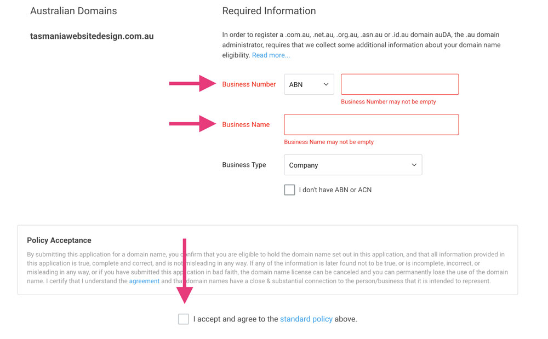The image size is (548, 339).
Task: Open the "standard policy" link
Action: click(306, 319)
